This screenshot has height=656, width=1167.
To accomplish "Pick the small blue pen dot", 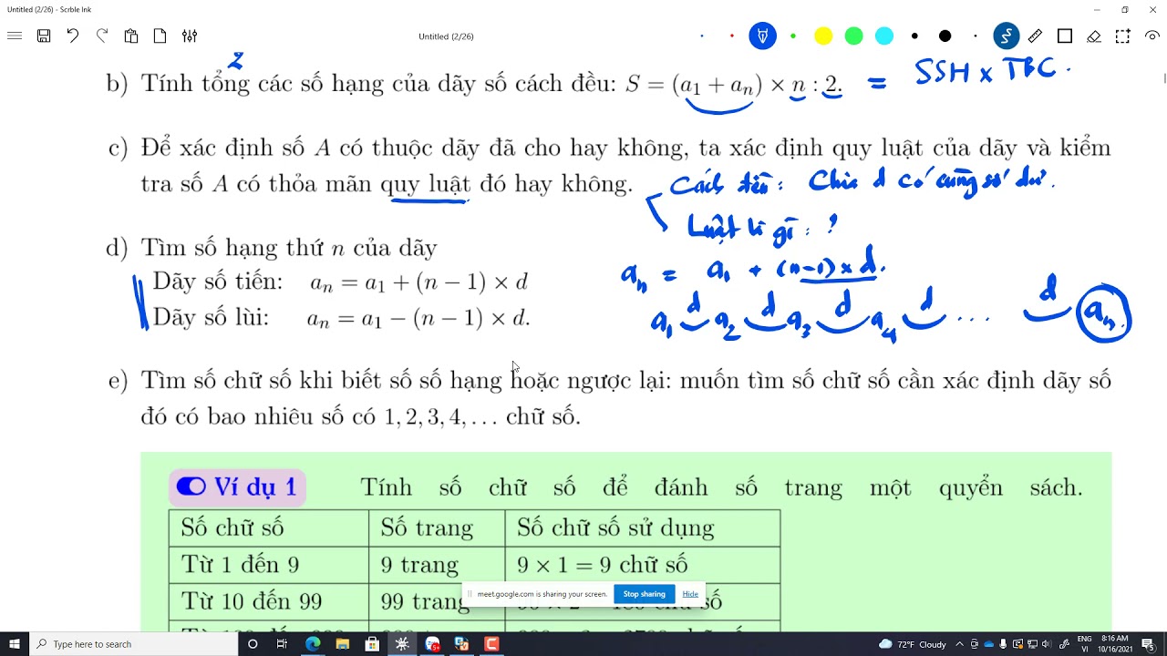I will [x=702, y=36].
